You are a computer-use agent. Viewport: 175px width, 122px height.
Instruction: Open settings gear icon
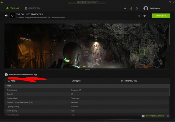click(x=136, y=8)
